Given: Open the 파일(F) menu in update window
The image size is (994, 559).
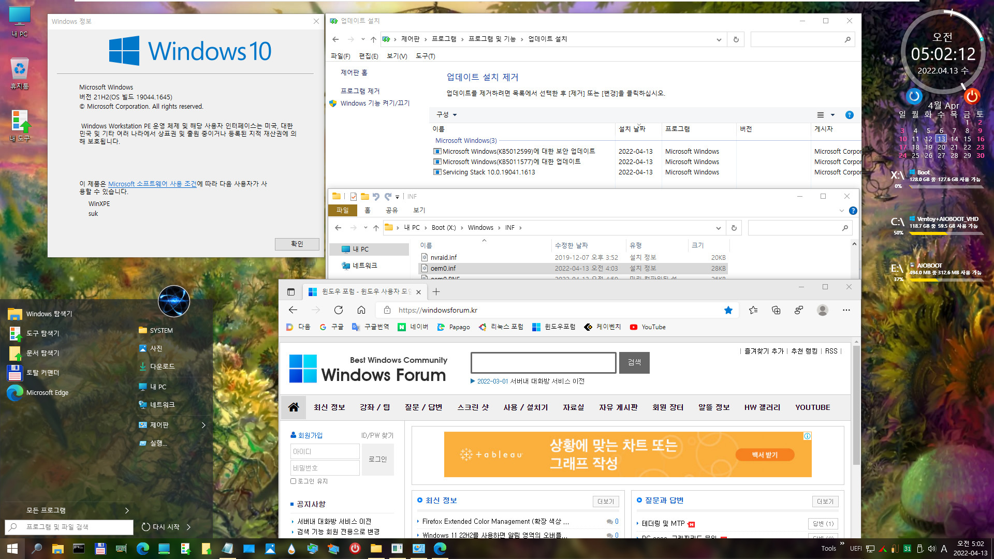Looking at the screenshot, I should tap(340, 56).
